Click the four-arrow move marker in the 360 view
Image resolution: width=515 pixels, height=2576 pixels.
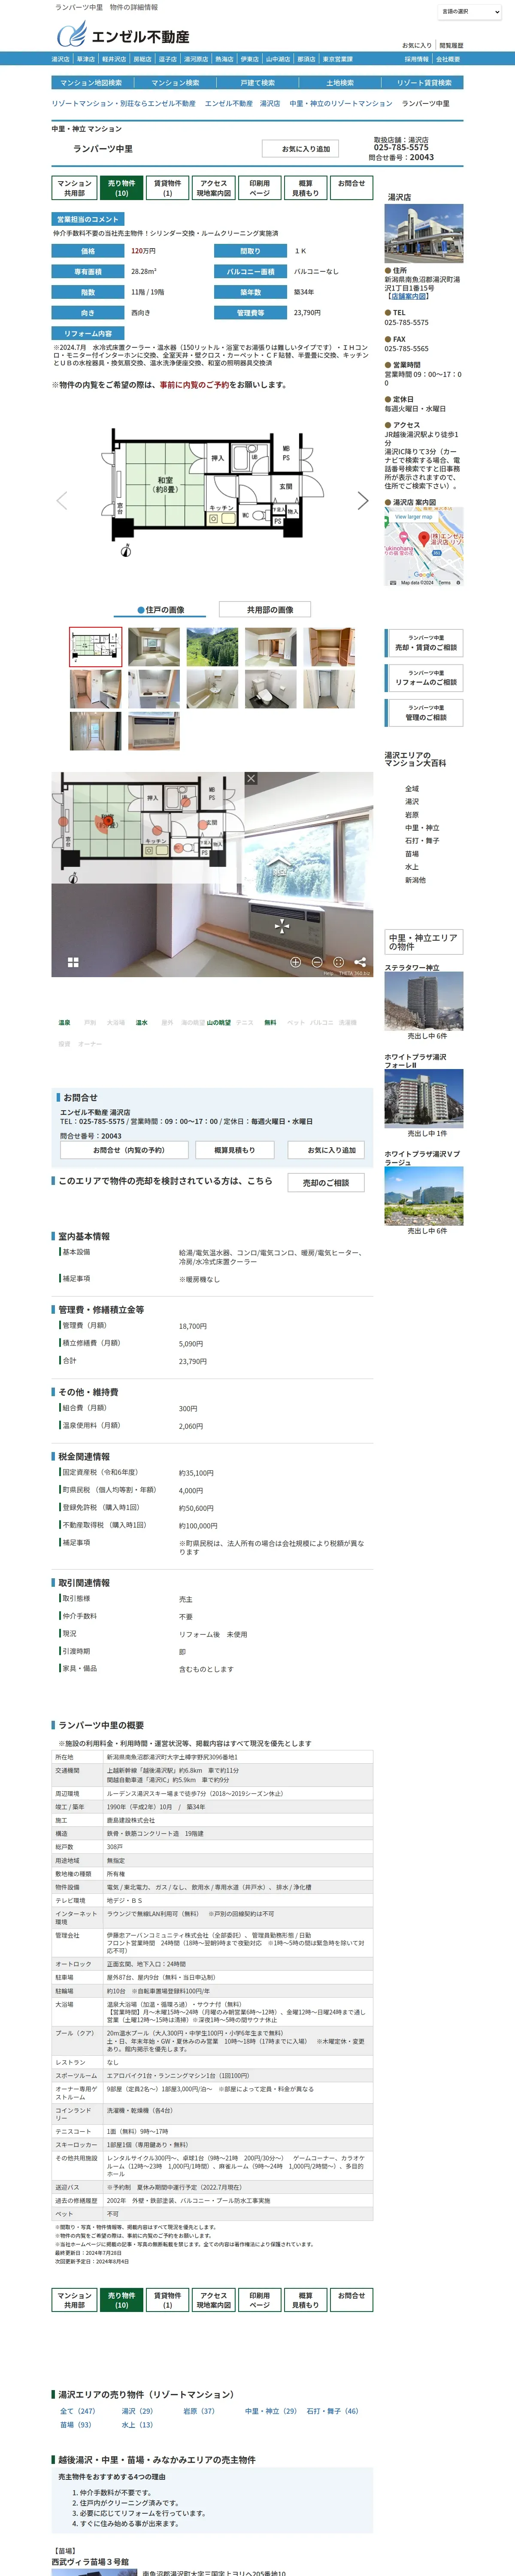[x=282, y=925]
